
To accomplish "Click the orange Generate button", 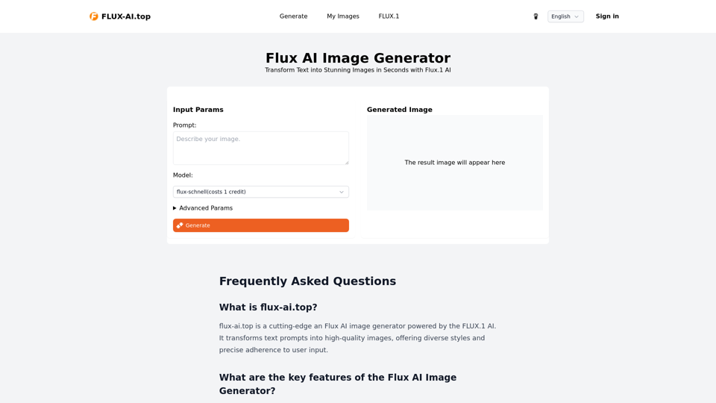I will pos(261,225).
